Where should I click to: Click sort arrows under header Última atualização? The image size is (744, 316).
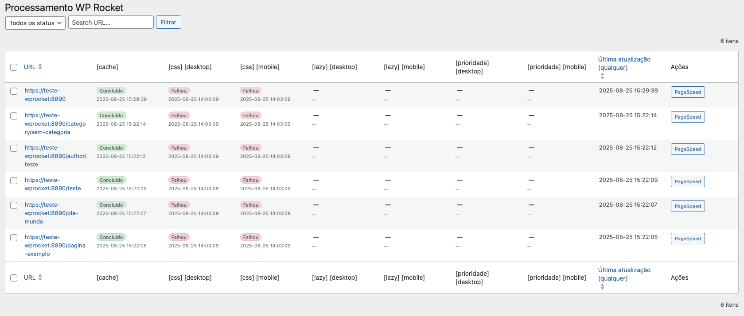pyautogui.click(x=602, y=76)
